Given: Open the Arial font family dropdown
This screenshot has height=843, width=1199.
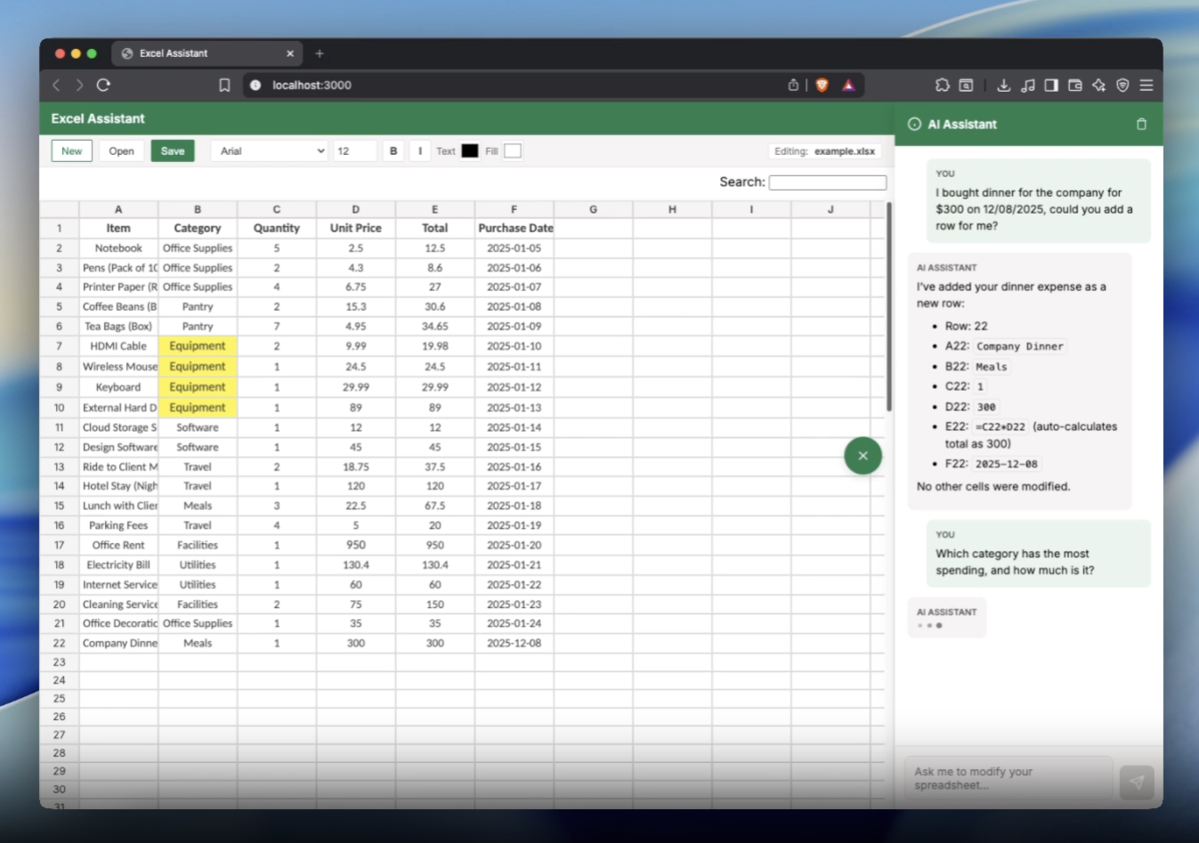Looking at the screenshot, I should pos(269,150).
